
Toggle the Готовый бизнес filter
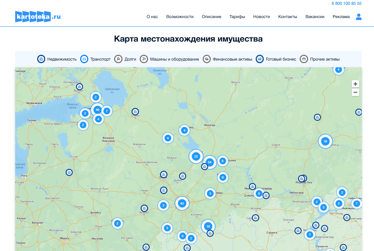(x=276, y=59)
